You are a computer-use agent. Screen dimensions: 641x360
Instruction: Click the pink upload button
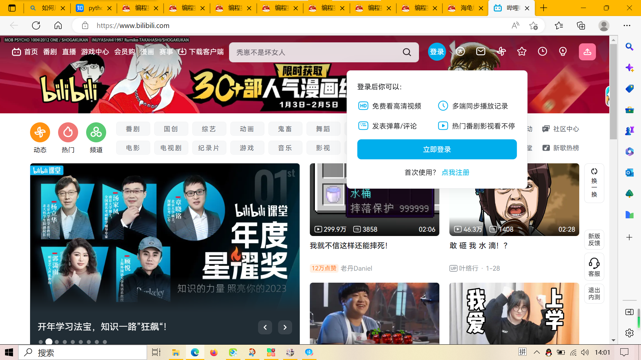click(587, 52)
